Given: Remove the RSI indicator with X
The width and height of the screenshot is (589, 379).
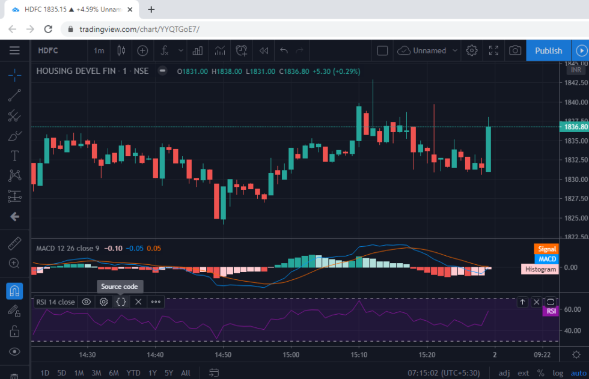Looking at the screenshot, I should click(138, 302).
